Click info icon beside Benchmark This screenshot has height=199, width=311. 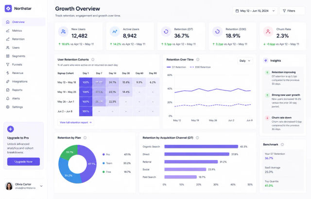coord(282,145)
